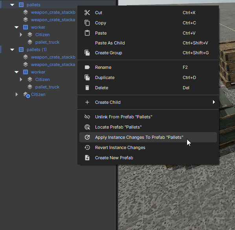Open the Create Child submenu
Image resolution: width=235 pixels, height=230 pixels.
coord(148,102)
